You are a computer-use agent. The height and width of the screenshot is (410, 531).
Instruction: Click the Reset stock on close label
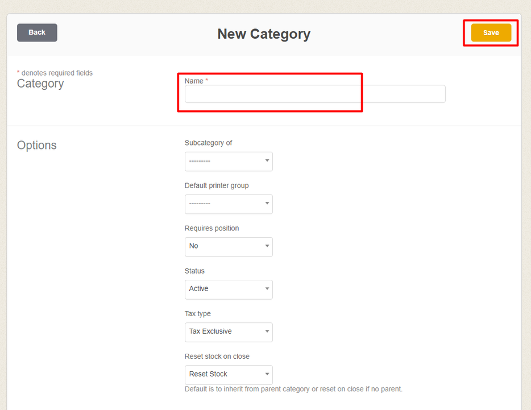(x=217, y=357)
